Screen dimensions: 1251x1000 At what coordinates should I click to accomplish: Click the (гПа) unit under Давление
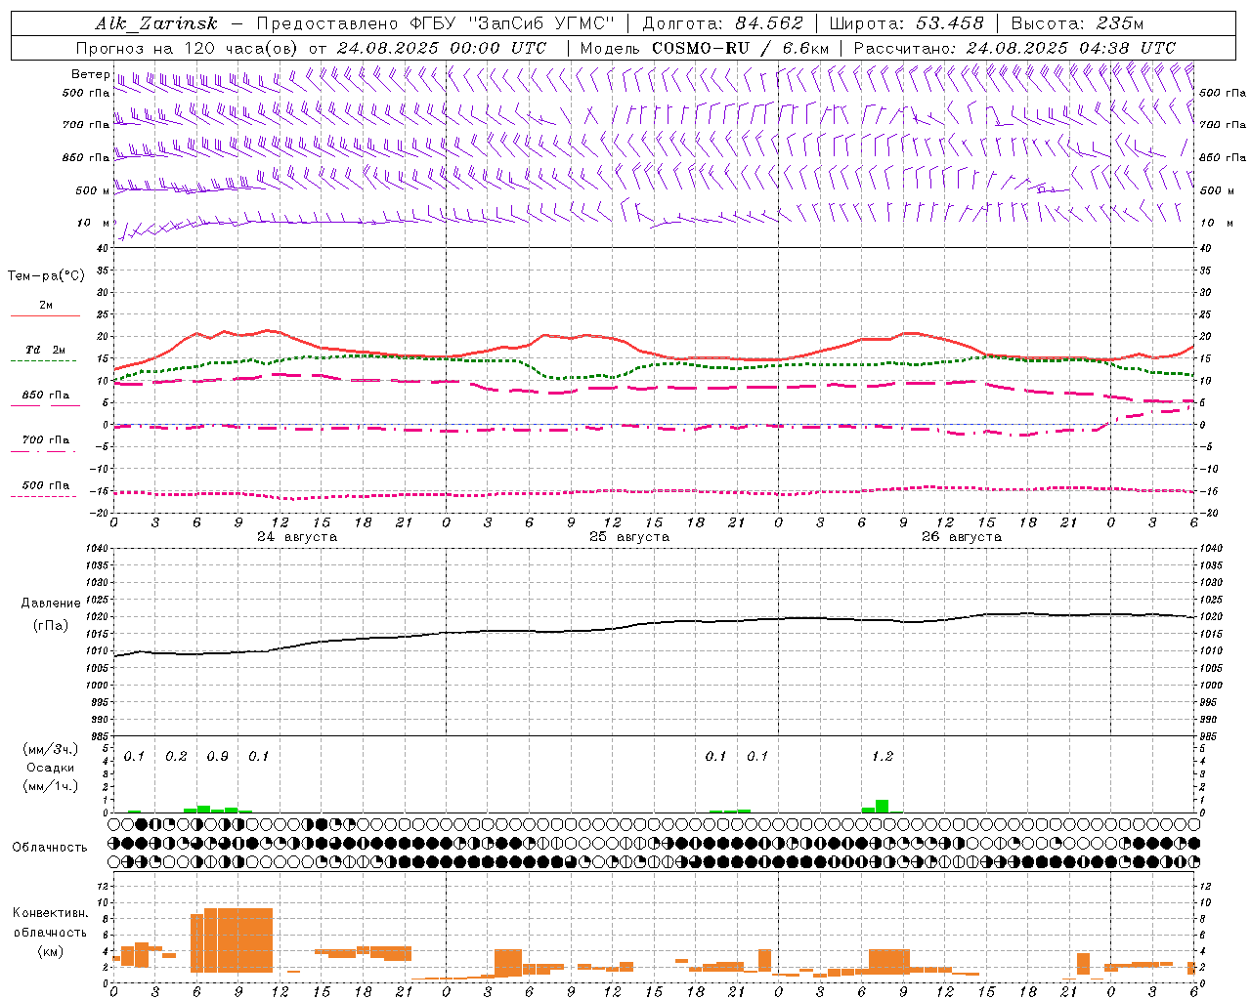[51, 625]
